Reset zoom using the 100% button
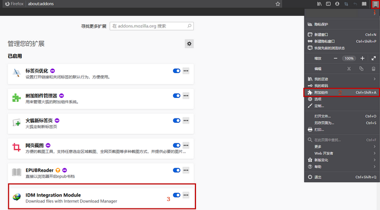This screenshot has width=380, height=210. 349,58
